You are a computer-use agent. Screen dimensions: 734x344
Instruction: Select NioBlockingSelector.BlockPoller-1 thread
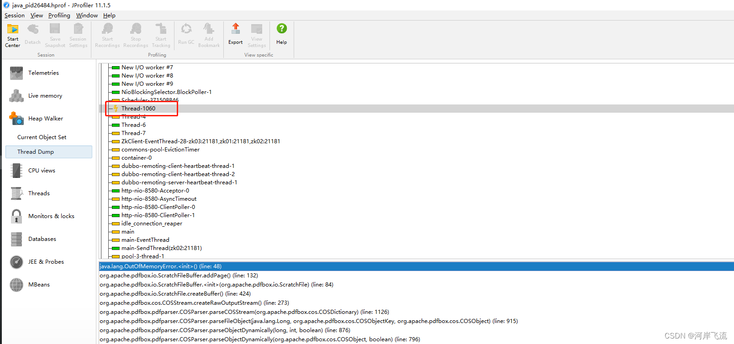(166, 92)
